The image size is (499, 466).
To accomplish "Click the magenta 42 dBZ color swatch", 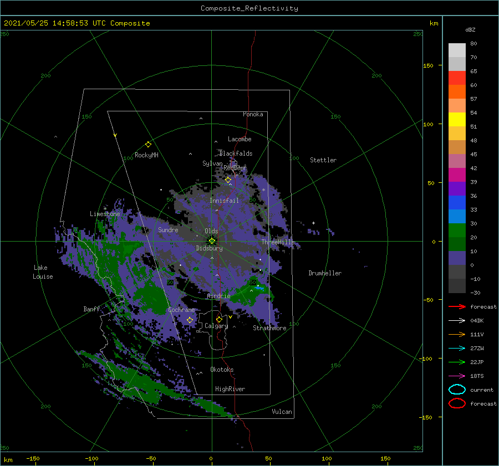I will pos(457,175).
